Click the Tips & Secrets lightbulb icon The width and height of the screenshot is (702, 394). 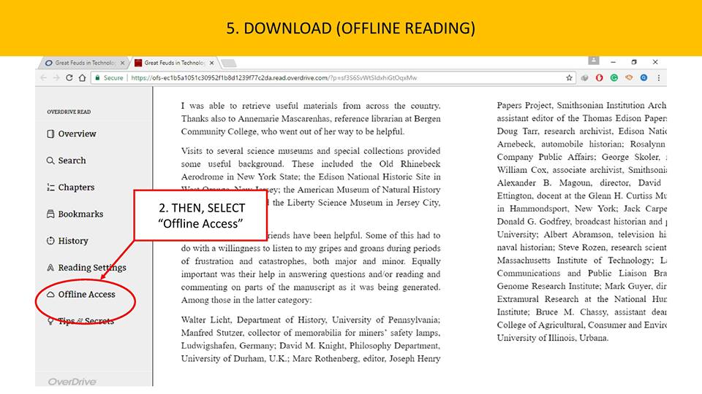coord(50,321)
